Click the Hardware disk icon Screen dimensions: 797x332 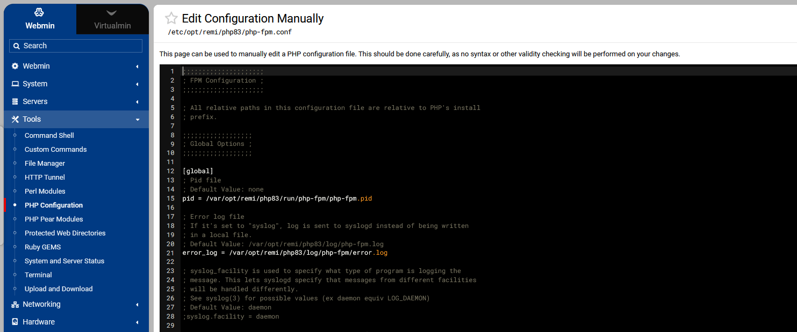pyautogui.click(x=15, y=322)
